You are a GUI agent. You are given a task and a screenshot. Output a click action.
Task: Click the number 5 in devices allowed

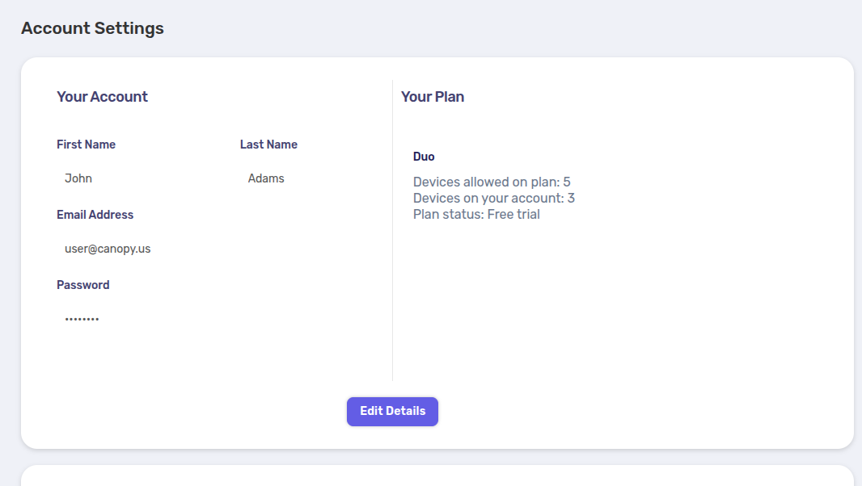point(567,182)
